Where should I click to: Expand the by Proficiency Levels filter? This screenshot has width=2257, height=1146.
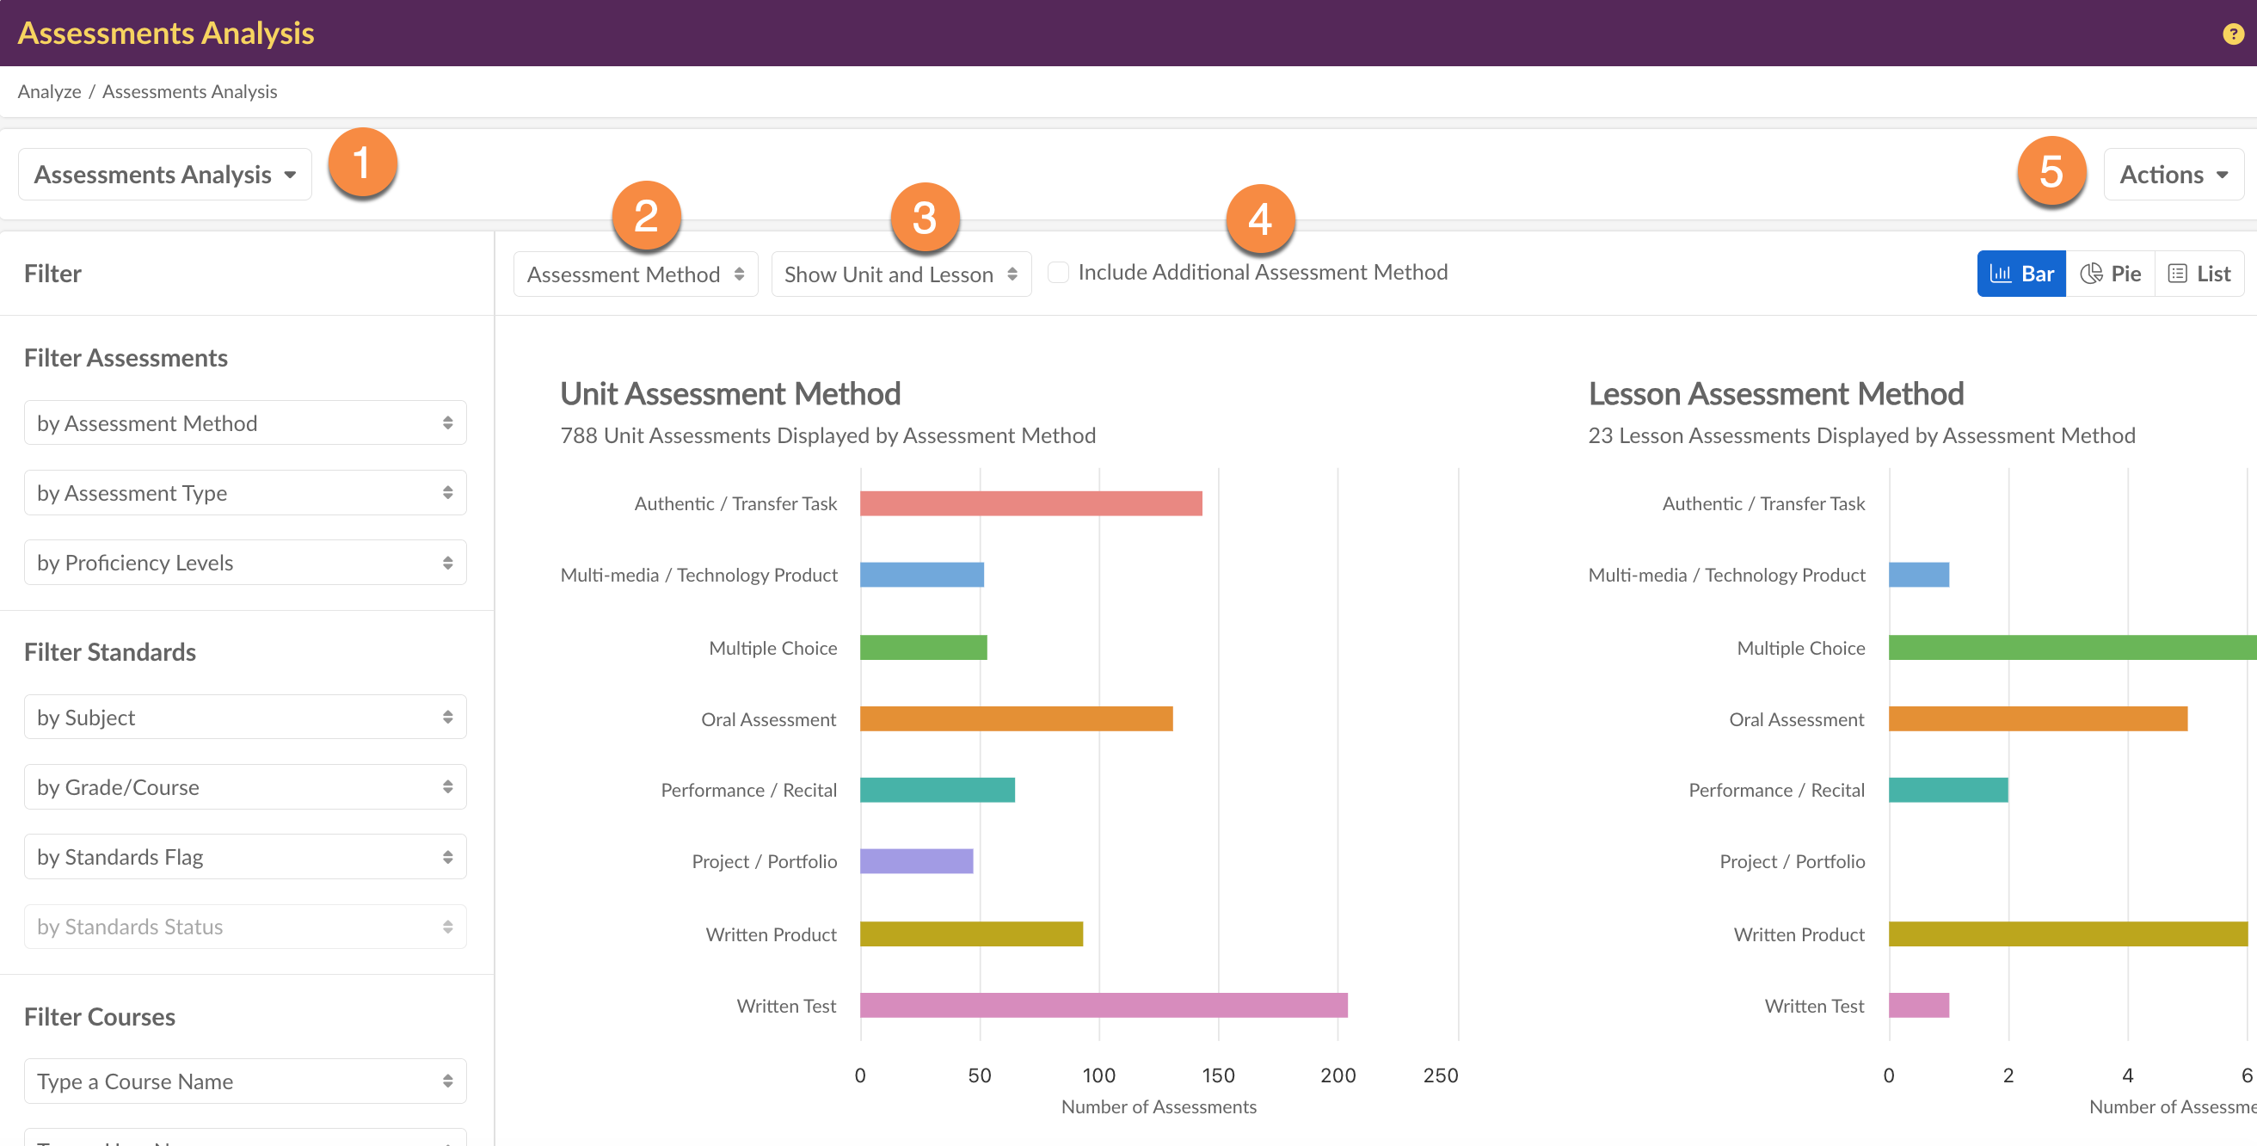point(244,563)
